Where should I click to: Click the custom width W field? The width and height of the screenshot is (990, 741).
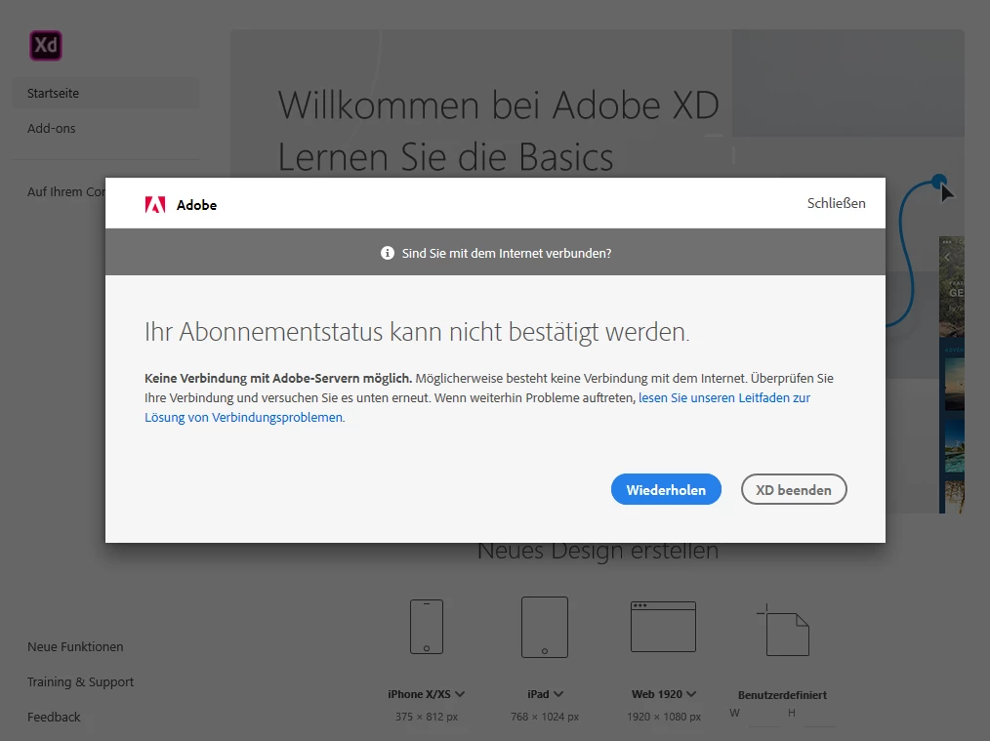point(765,715)
